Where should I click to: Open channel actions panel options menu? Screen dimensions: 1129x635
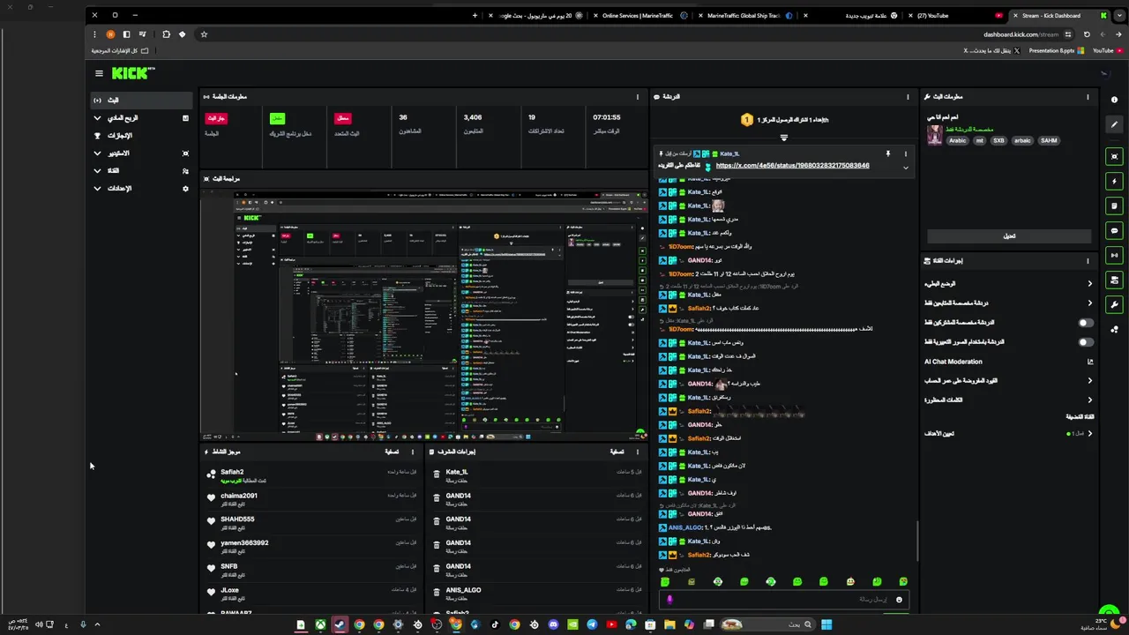coord(1088,261)
